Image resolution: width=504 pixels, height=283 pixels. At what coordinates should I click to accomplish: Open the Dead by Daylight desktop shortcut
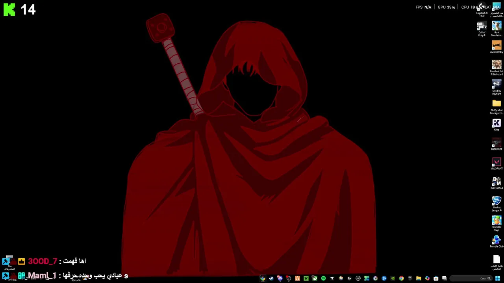(x=497, y=87)
